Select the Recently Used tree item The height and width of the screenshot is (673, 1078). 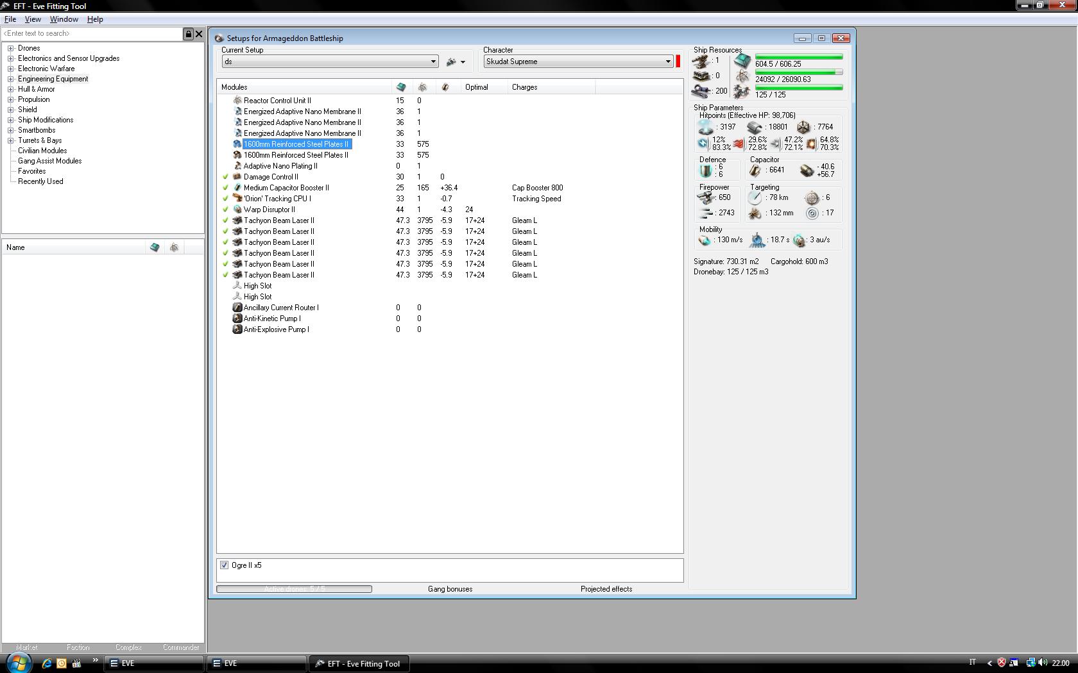pyautogui.click(x=40, y=181)
